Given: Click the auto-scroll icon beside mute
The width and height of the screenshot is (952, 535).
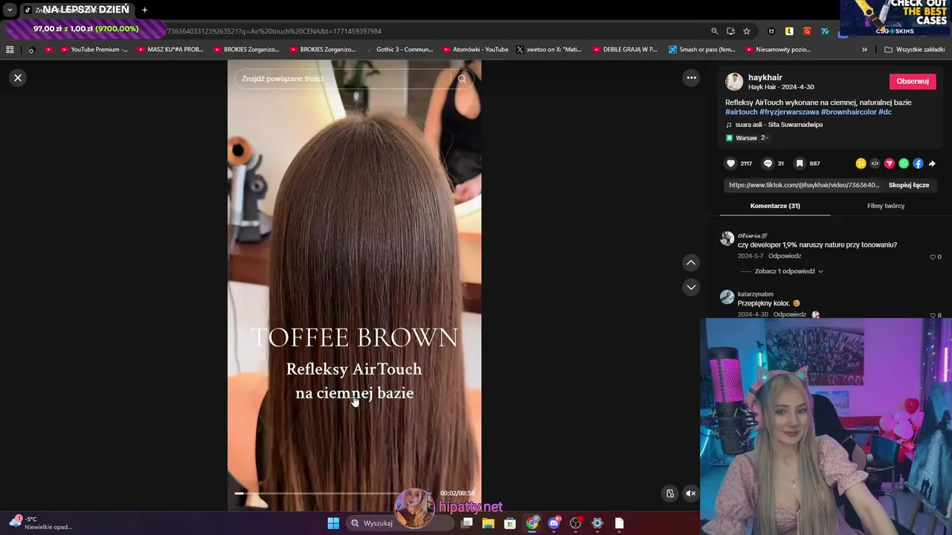Looking at the screenshot, I should point(670,493).
